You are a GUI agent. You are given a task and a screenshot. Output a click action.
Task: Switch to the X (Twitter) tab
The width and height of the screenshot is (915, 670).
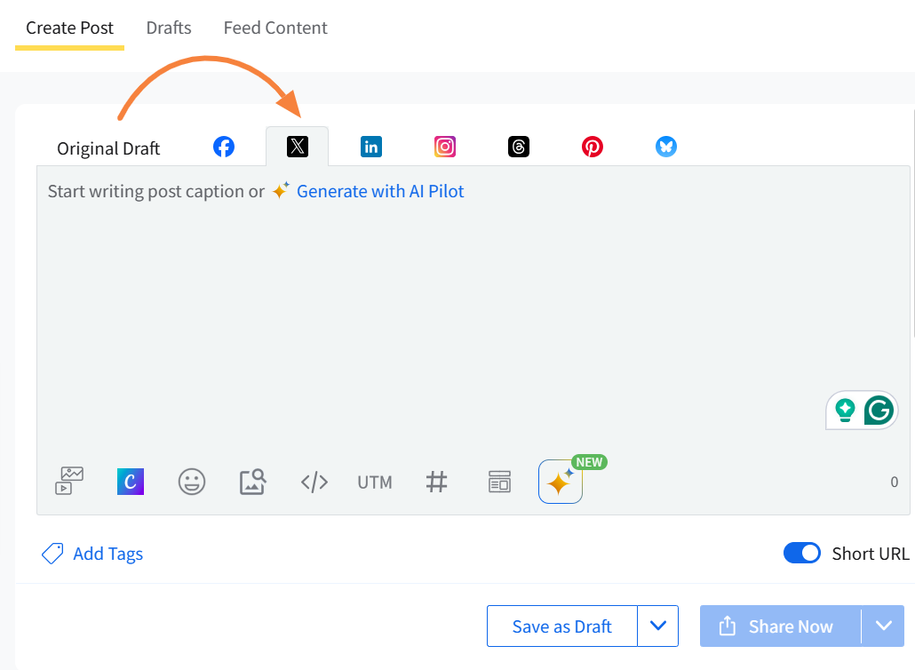click(298, 147)
